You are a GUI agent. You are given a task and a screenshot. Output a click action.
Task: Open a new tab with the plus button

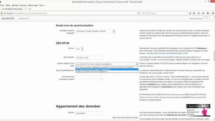30,9
